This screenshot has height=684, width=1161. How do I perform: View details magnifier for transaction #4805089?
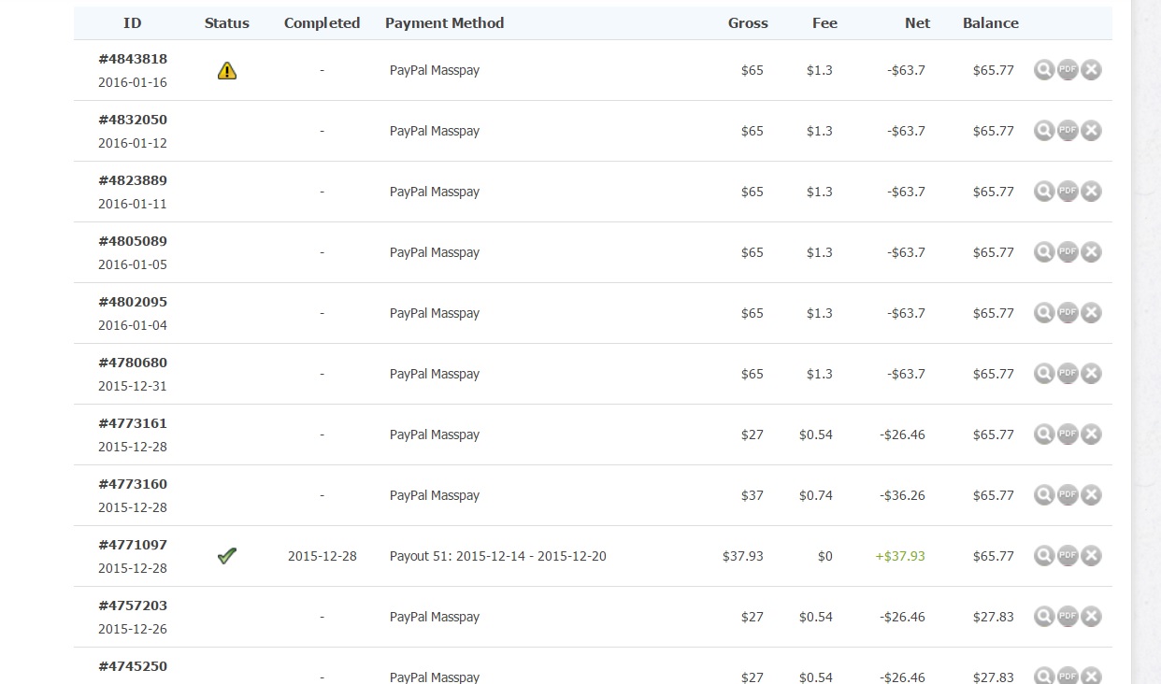coord(1044,252)
